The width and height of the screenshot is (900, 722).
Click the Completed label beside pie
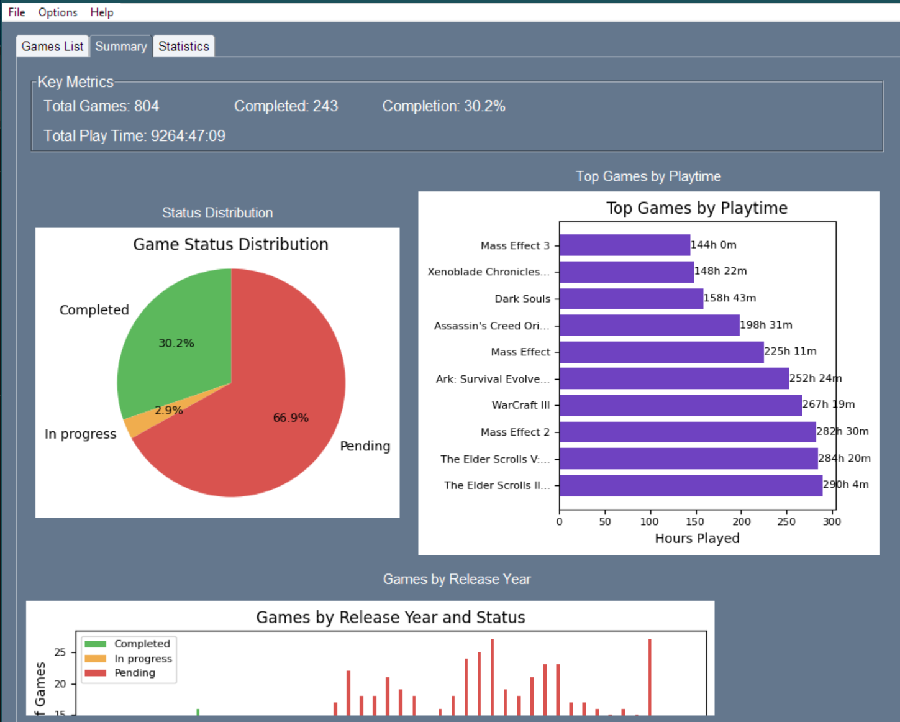[94, 310]
